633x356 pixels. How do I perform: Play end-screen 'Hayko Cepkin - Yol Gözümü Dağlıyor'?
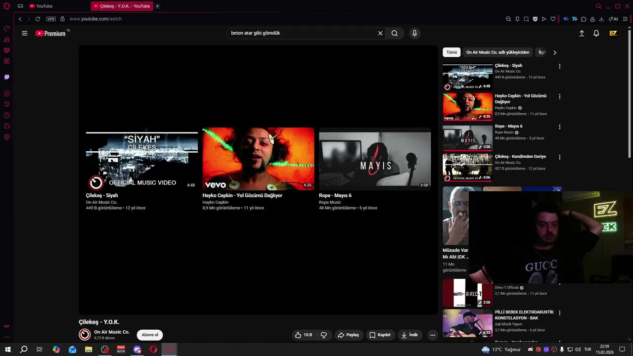pos(258,159)
